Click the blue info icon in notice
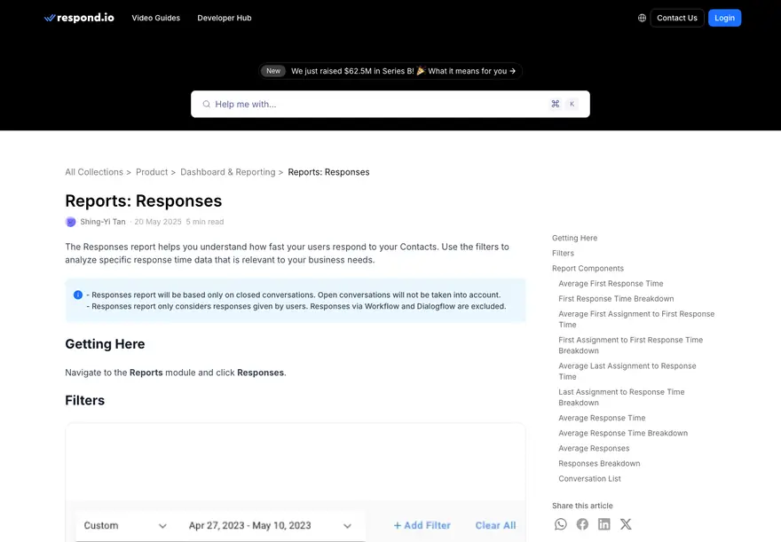This screenshot has width=781, height=542. (x=78, y=295)
